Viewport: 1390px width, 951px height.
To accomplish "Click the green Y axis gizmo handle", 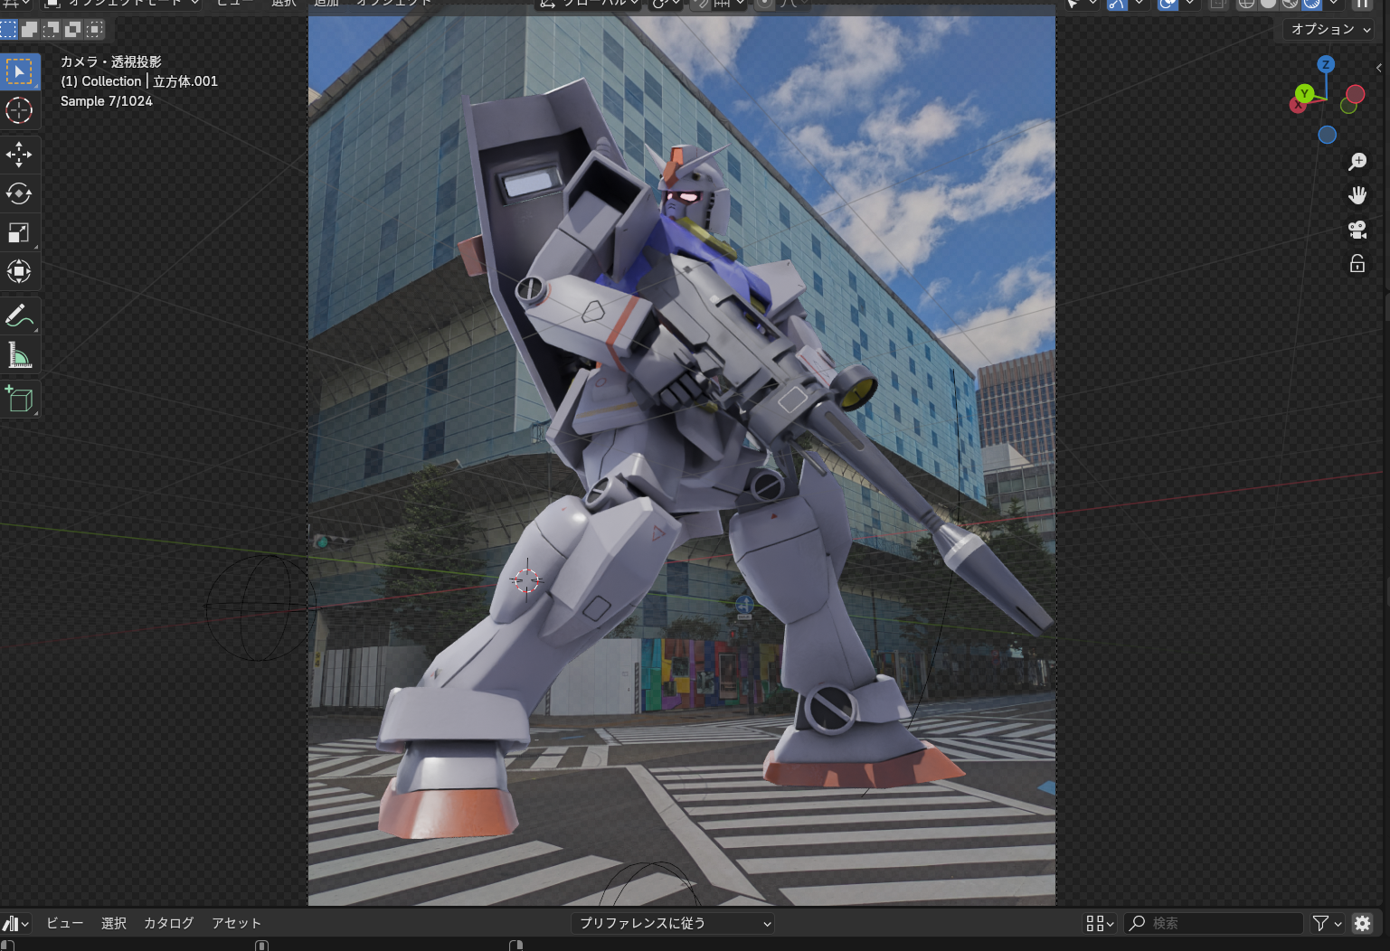I will 1304,93.
